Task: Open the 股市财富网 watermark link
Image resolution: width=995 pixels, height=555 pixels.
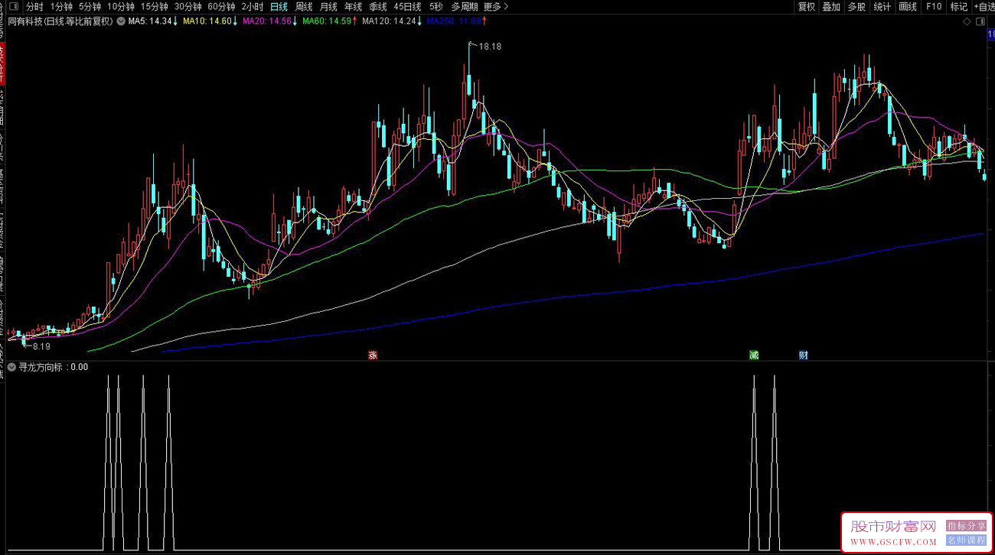Action: (916, 532)
